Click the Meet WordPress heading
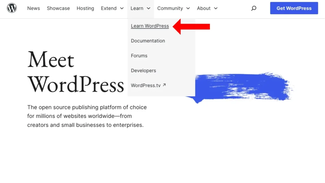Viewport: 325px width, 183px height. click(76, 72)
